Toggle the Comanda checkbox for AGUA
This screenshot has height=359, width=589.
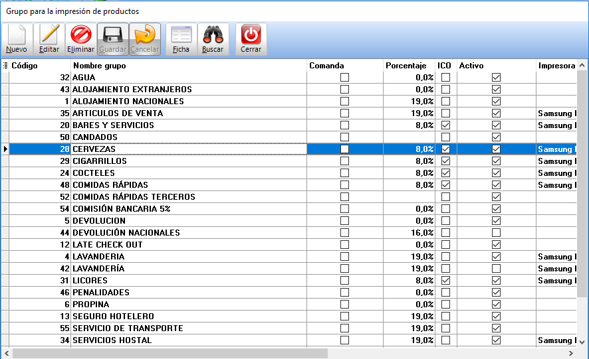click(x=344, y=78)
